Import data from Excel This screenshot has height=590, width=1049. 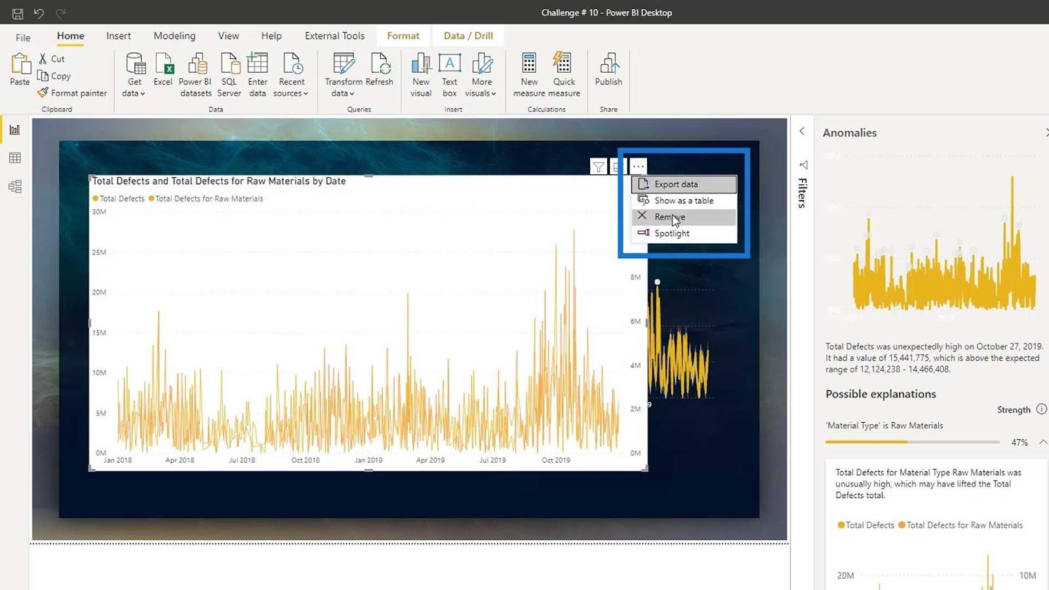[163, 69]
